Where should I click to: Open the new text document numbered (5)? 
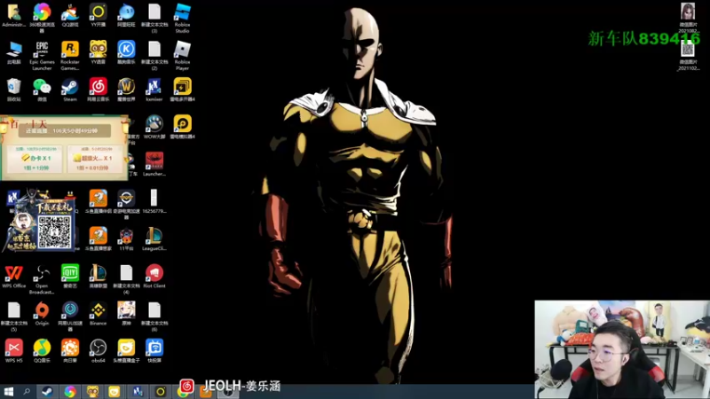pyautogui.click(x=13, y=317)
